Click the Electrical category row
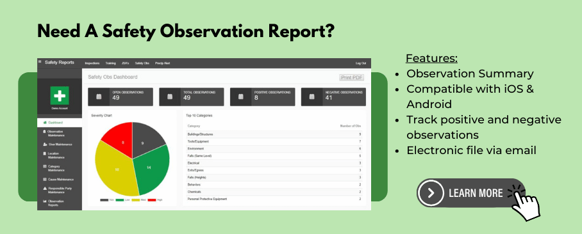 [274, 163]
